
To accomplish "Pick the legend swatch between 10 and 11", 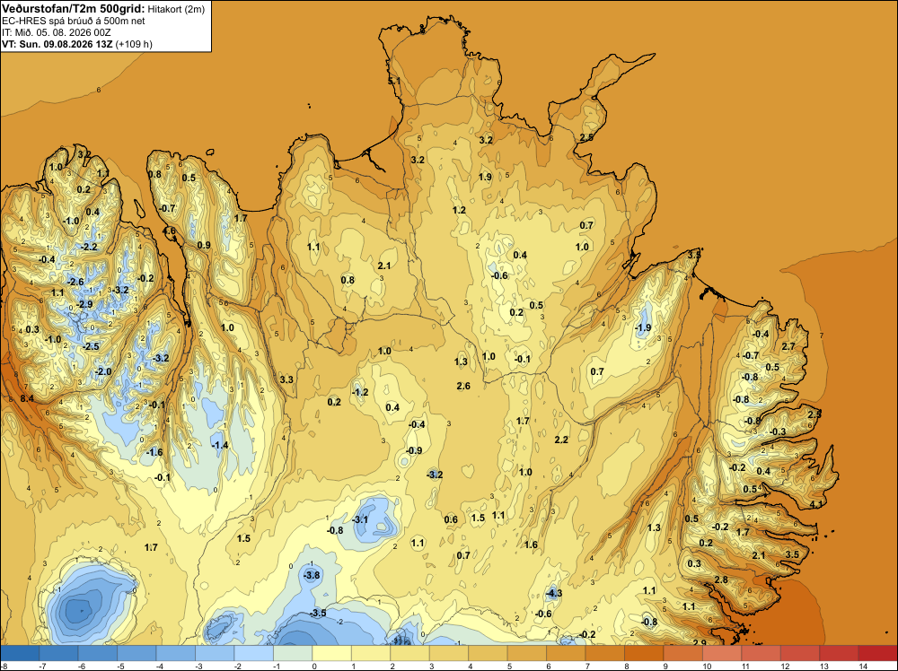I will point(722,653).
